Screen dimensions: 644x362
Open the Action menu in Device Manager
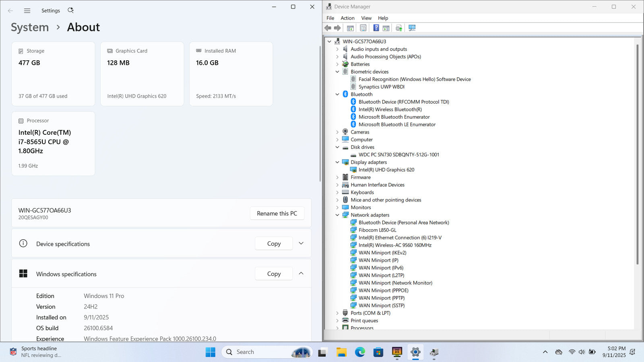pos(348,18)
